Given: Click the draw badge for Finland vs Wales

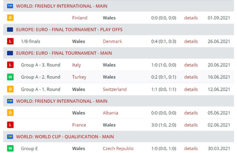Looking at the screenshot, I should tap(10, 18).
